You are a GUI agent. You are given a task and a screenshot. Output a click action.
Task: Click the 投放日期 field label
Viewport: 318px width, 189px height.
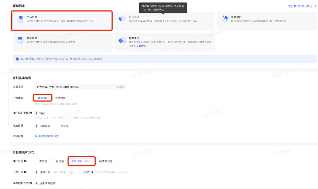pyautogui.click(x=18, y=126)
